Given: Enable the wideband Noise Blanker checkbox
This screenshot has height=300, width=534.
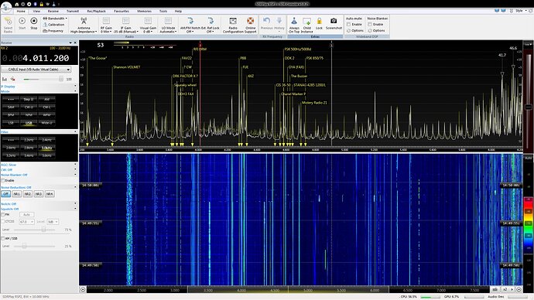Looking at the screenshot, I should [370, 25].
